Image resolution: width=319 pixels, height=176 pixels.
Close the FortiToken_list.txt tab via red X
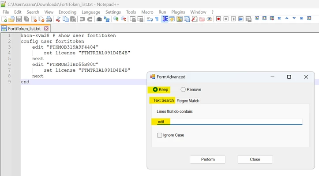coord(46,28)
